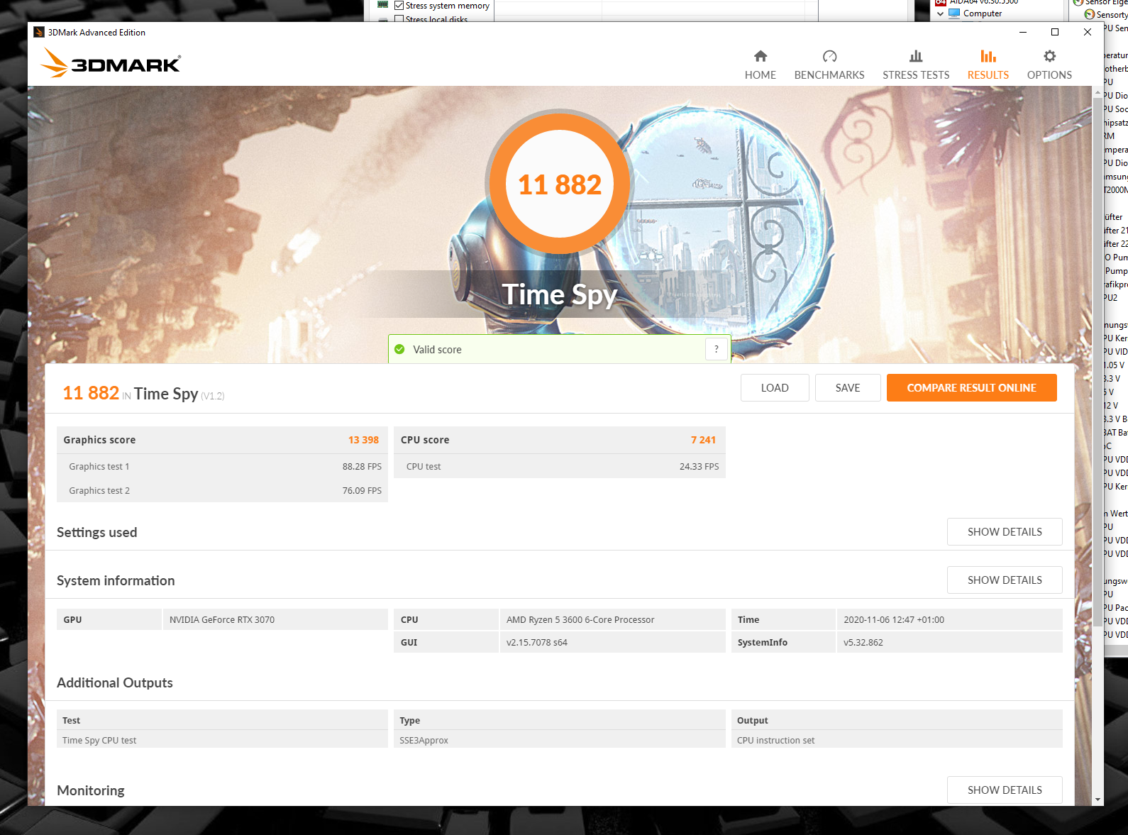Open the valid score help question button
1128x835 pixels.
point(717,349)
